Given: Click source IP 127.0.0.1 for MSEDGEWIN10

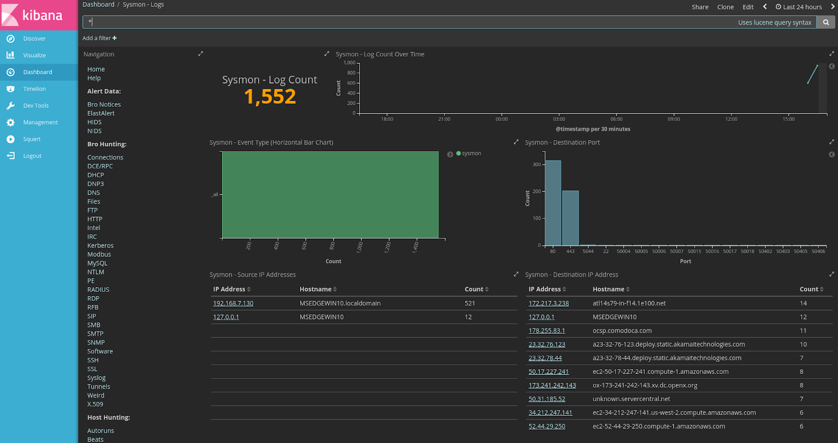Looking at the screenshot, I should 226,317.
